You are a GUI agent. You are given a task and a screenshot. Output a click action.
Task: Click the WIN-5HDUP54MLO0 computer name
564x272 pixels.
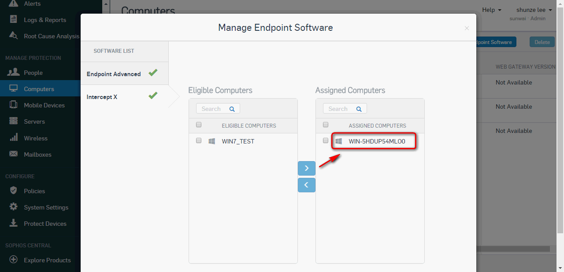click(377, 141)
